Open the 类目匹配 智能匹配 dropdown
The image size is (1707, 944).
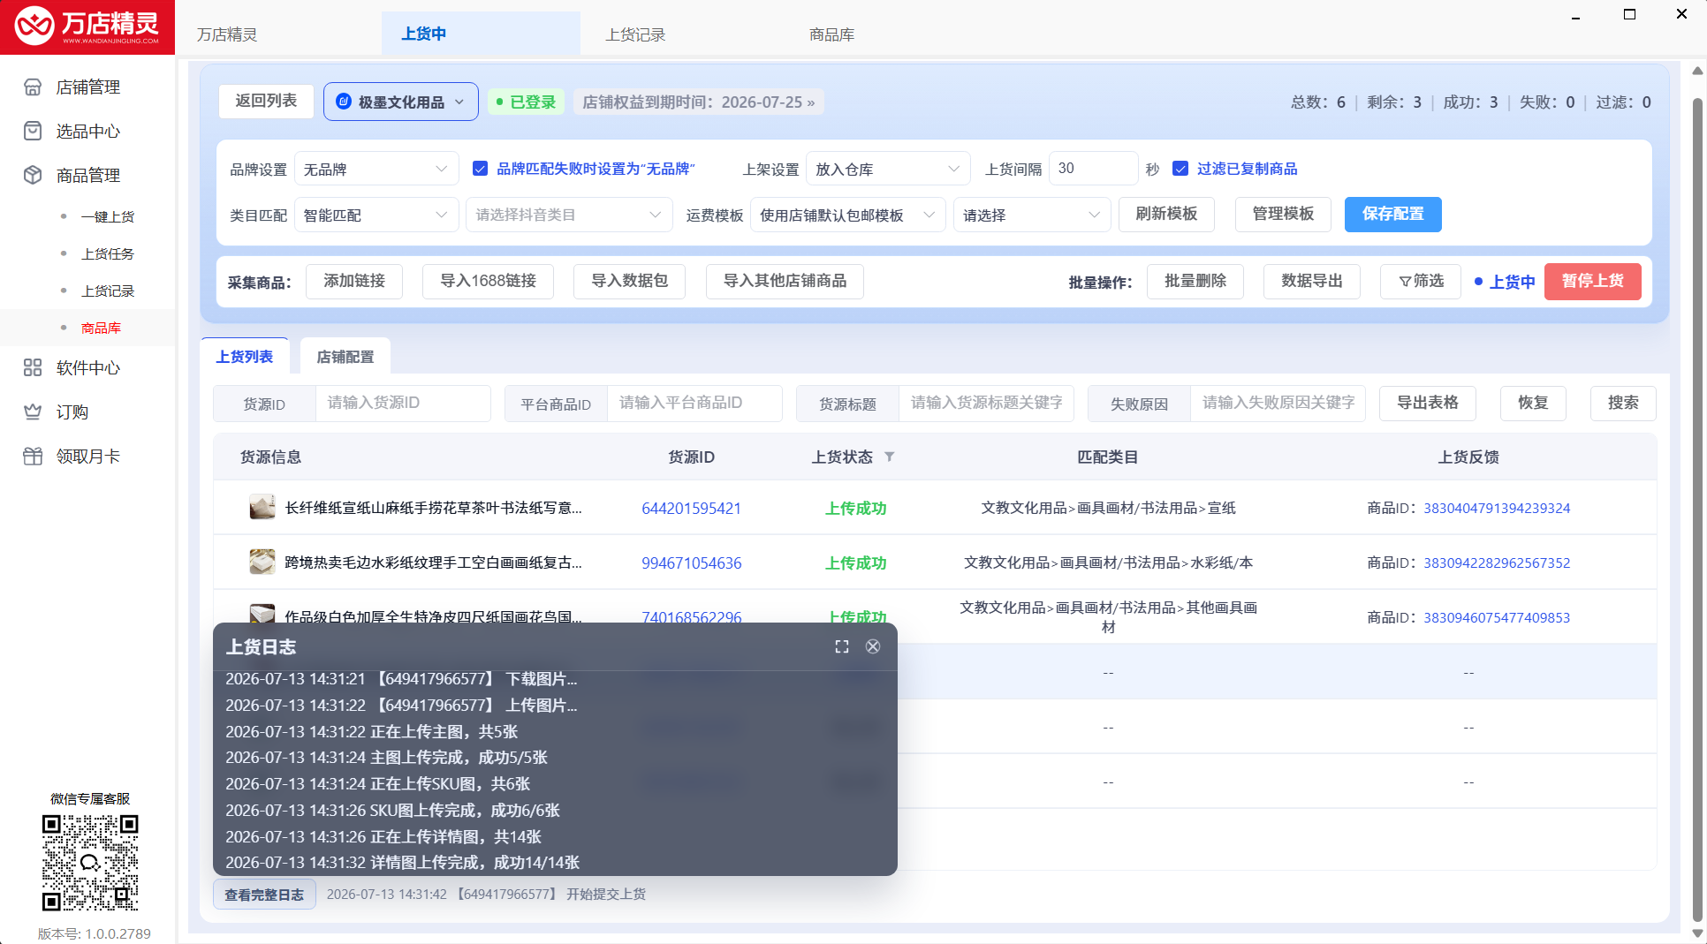[x=376, y=215]
